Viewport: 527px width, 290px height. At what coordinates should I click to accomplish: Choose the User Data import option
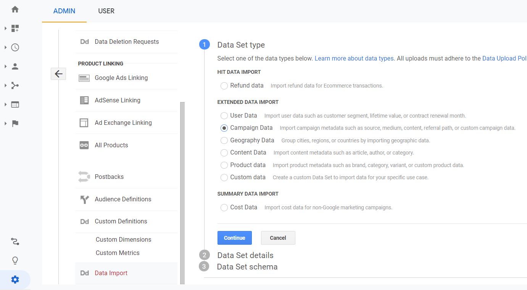pos(224,115)
